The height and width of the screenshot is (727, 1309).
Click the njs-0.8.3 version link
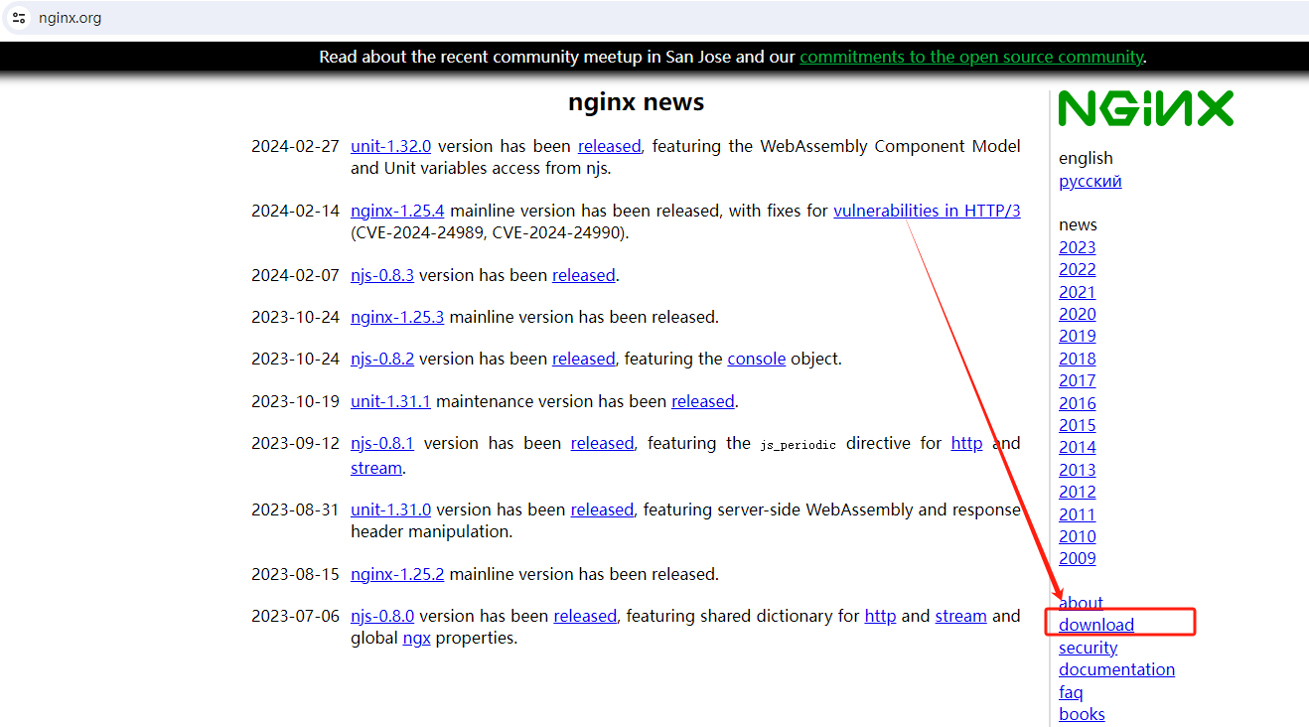(x=381, y=275)
